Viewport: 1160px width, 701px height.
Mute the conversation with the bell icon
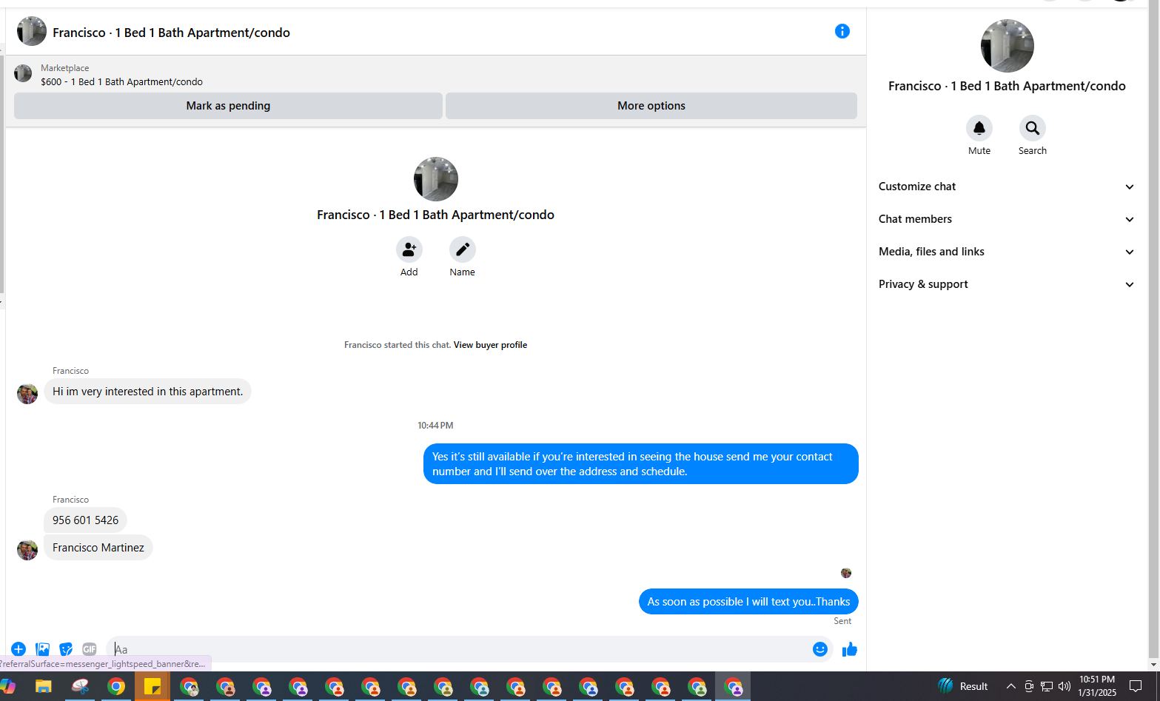point(979,128)
